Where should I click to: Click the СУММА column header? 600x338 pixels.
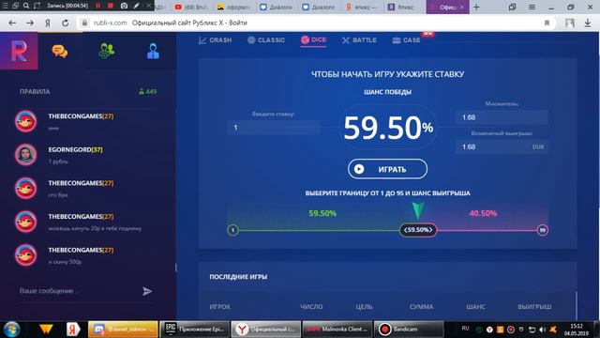[x=421, y=307]
